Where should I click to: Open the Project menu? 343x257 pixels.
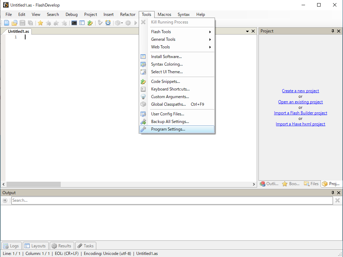[x=90, y=15]
